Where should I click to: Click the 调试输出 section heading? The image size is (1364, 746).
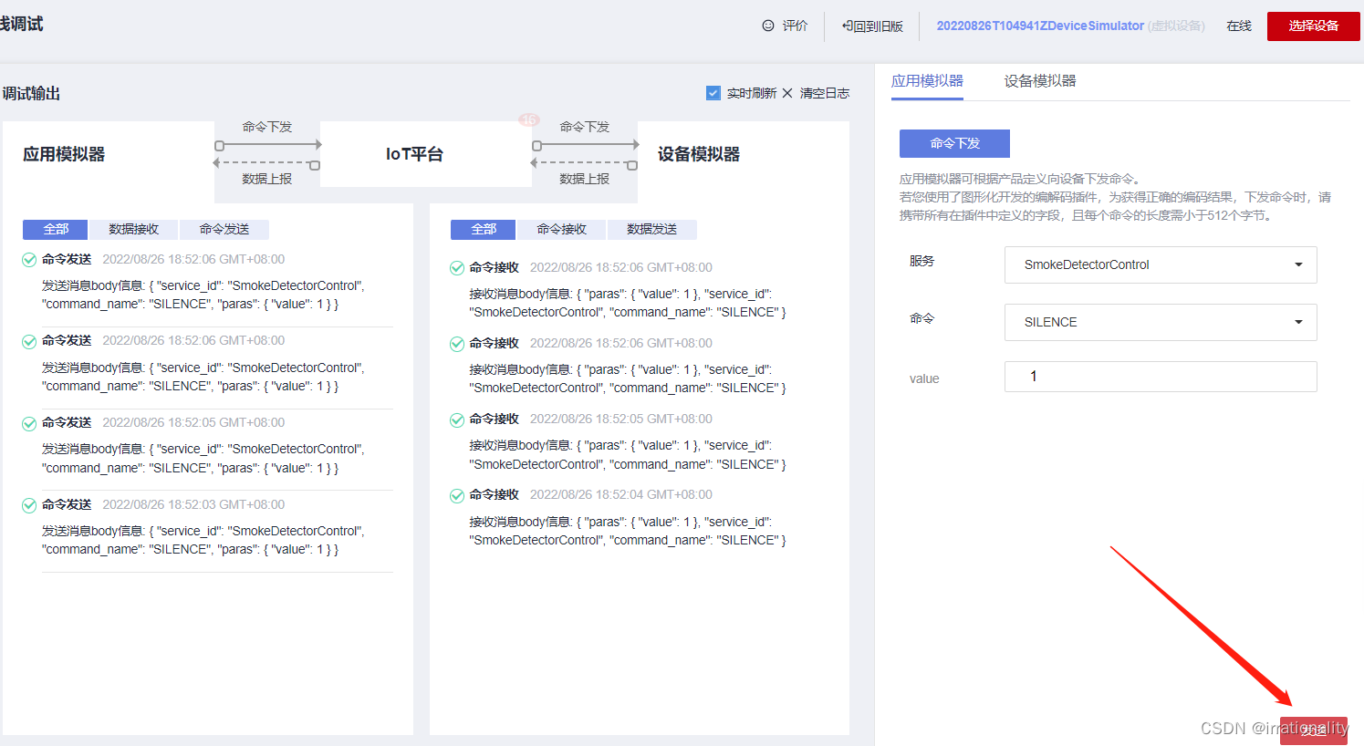point(30,93)
